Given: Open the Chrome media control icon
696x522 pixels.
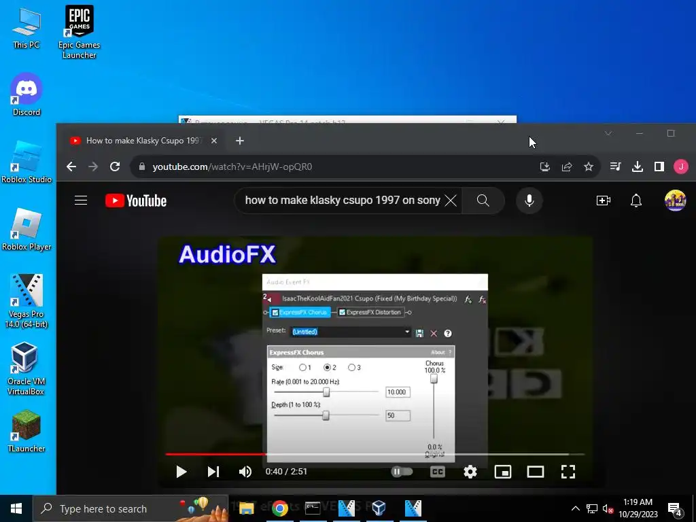Looking at the screenshot, I should 615,167.
